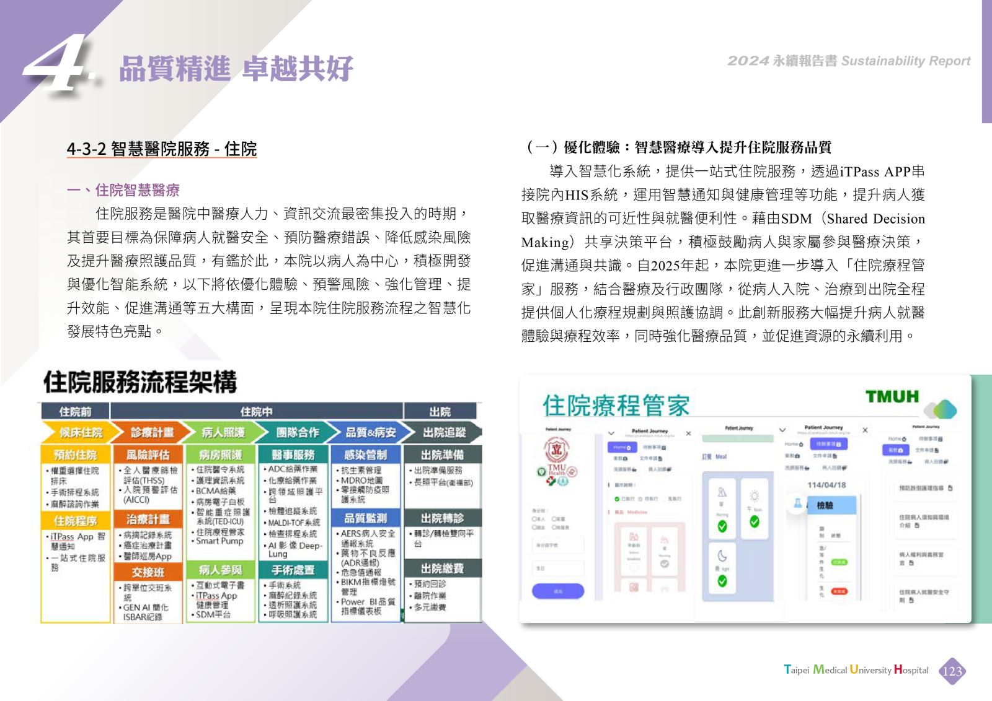Click the '出院準備' box header
This screenshot has width=992, height=701.
pyautogui.click(x=442, y=455)
